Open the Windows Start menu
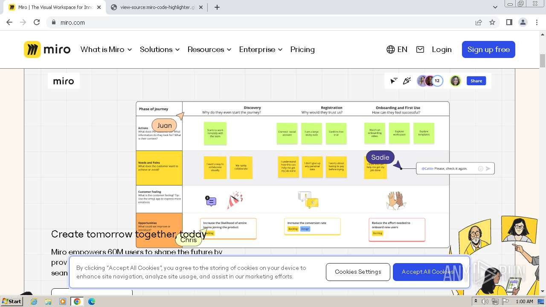This screenshot has height=307, width=546. (12, 301)
